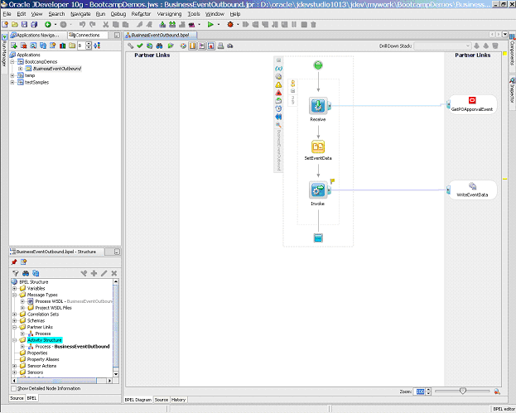
Task: Expand the Sensor Actions folder
Action: pos(14,366)
